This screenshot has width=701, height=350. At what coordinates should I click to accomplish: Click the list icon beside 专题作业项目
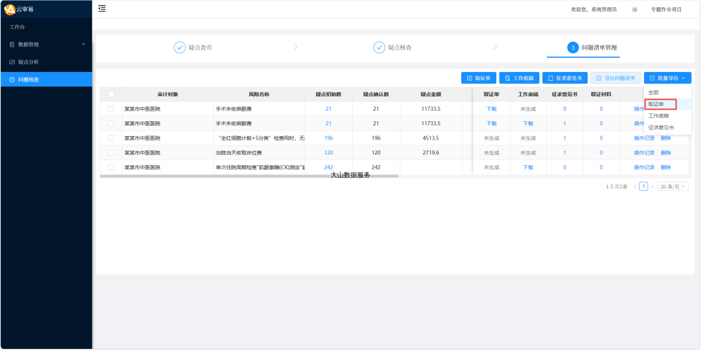pyautogui.click(x=635, y=9)
